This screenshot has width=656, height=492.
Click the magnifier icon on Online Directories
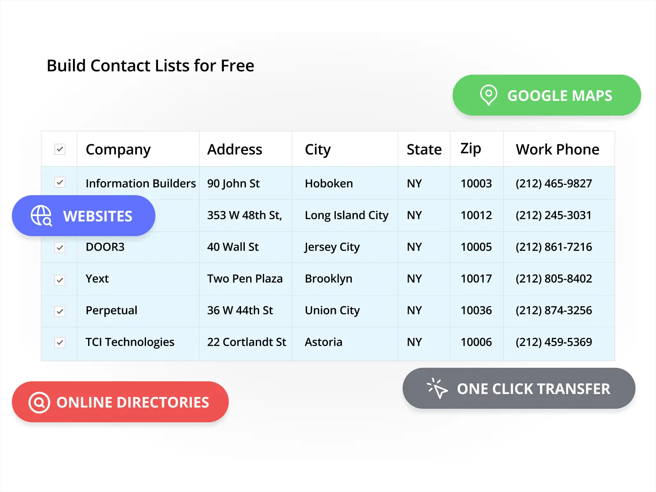pyautogui.click(x=39, y=402)
